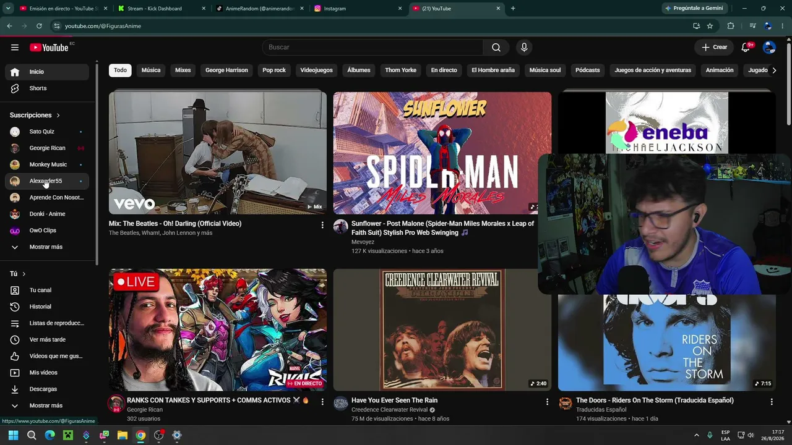Open the Monkey Music subscription
792x445 pixels.
(x=47, y=164)
